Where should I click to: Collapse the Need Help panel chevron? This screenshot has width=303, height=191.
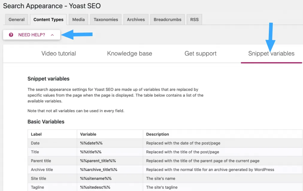[x=52, y=35]
